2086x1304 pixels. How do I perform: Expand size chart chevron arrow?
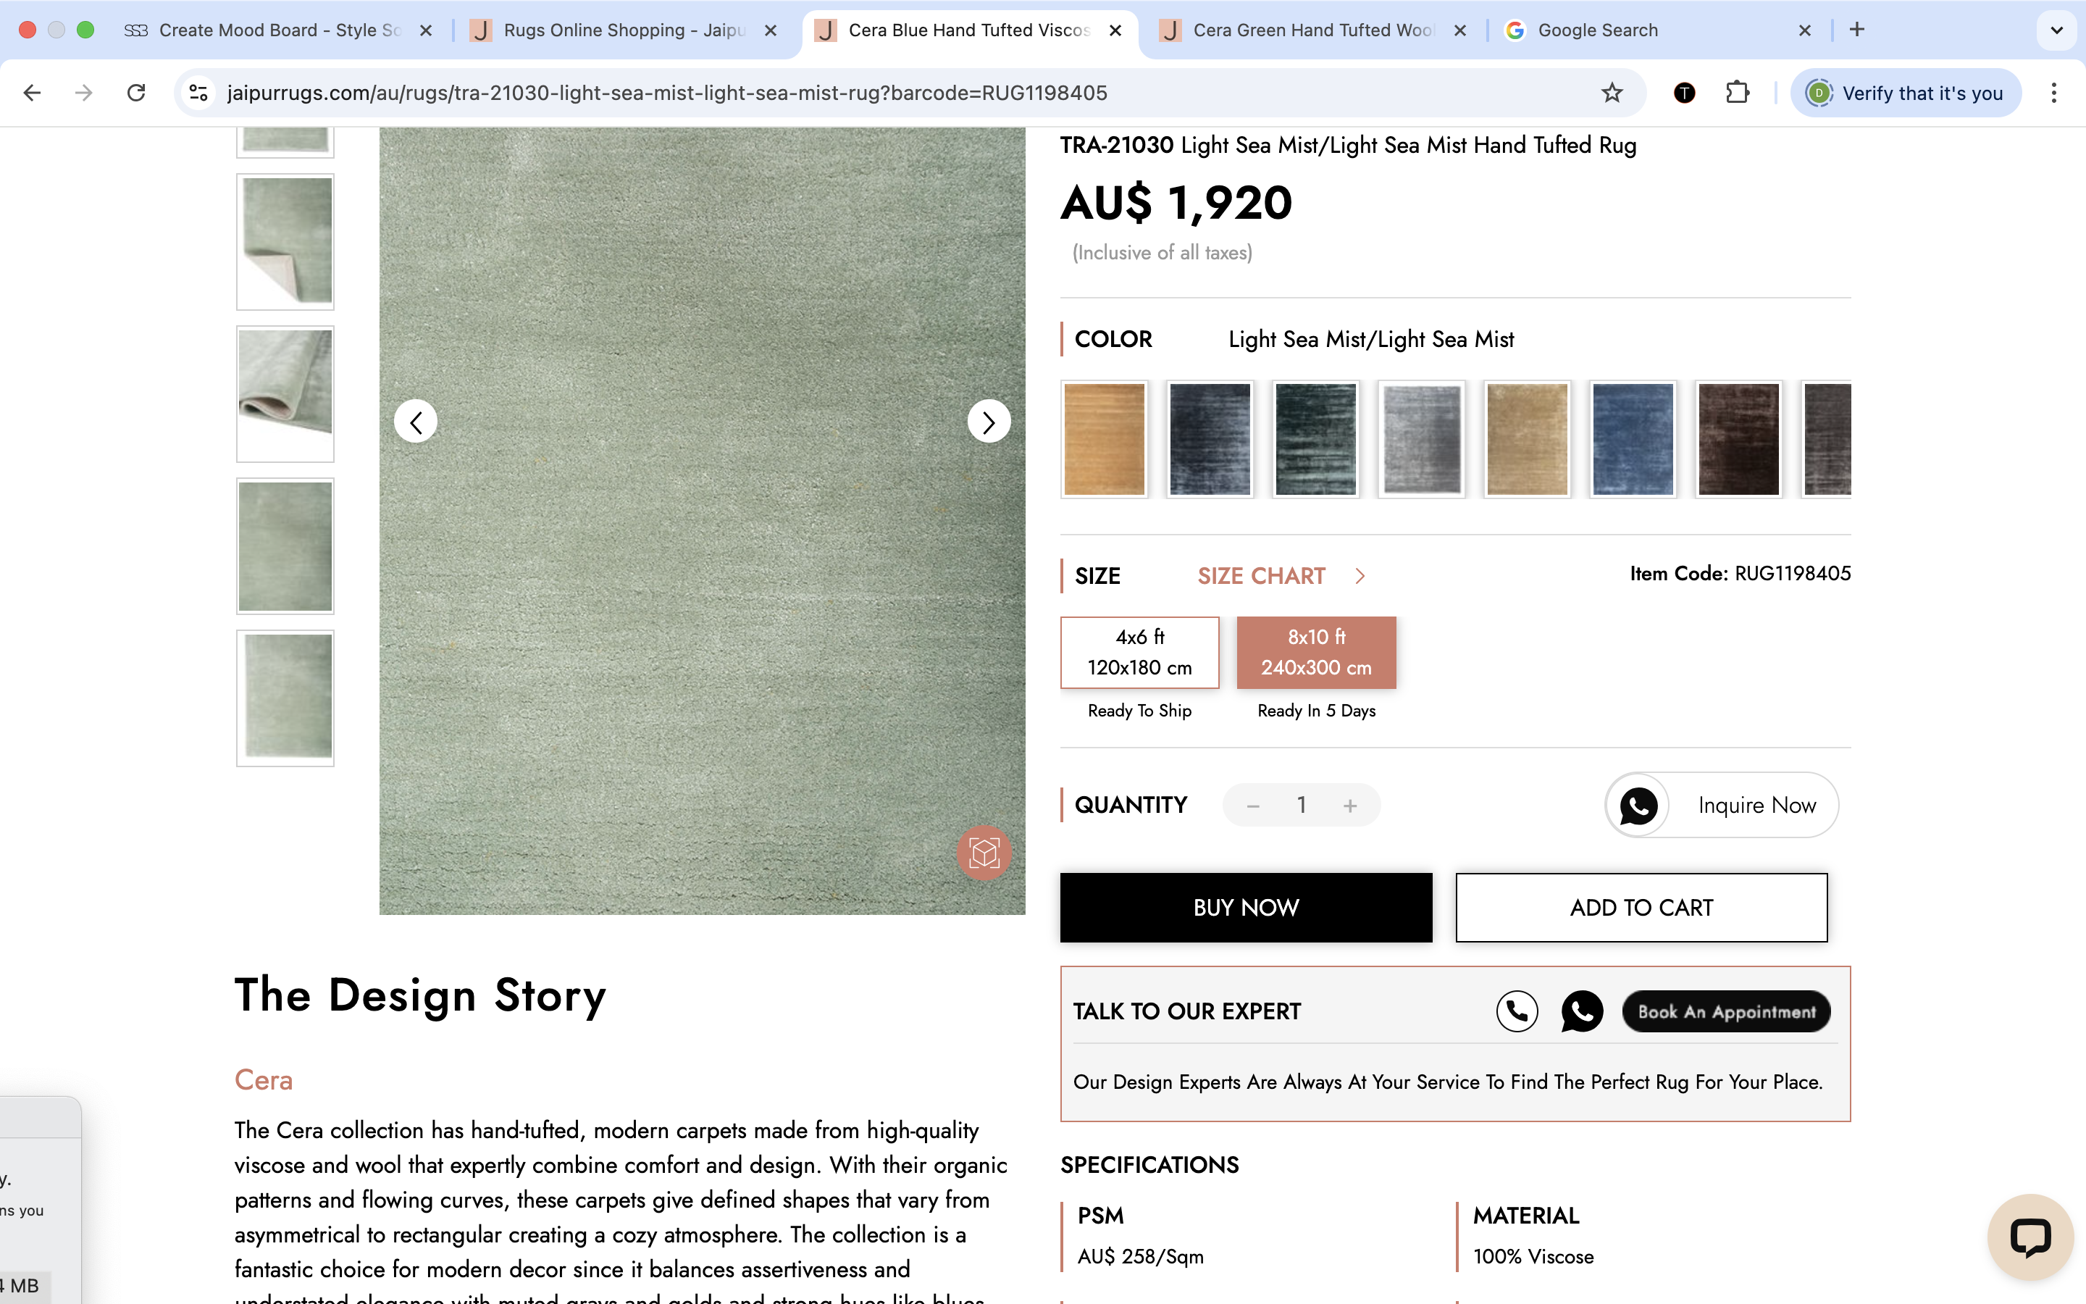coord(1360,576)
